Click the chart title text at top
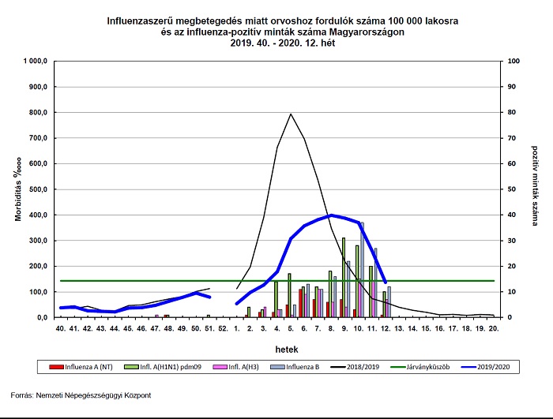Screen dimensions: 553x419 (276, 32)
